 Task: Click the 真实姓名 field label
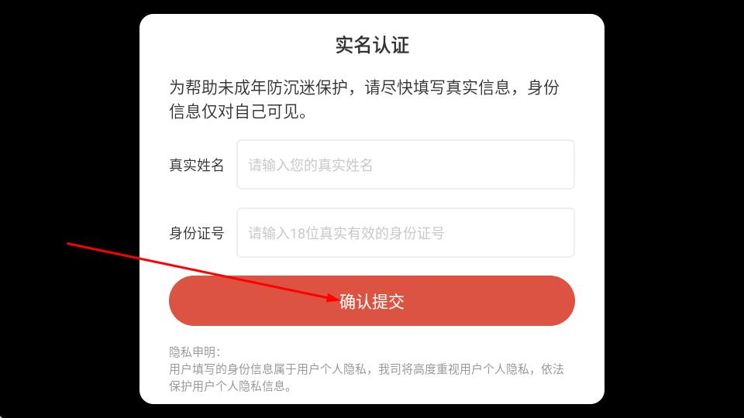[196, 165]
